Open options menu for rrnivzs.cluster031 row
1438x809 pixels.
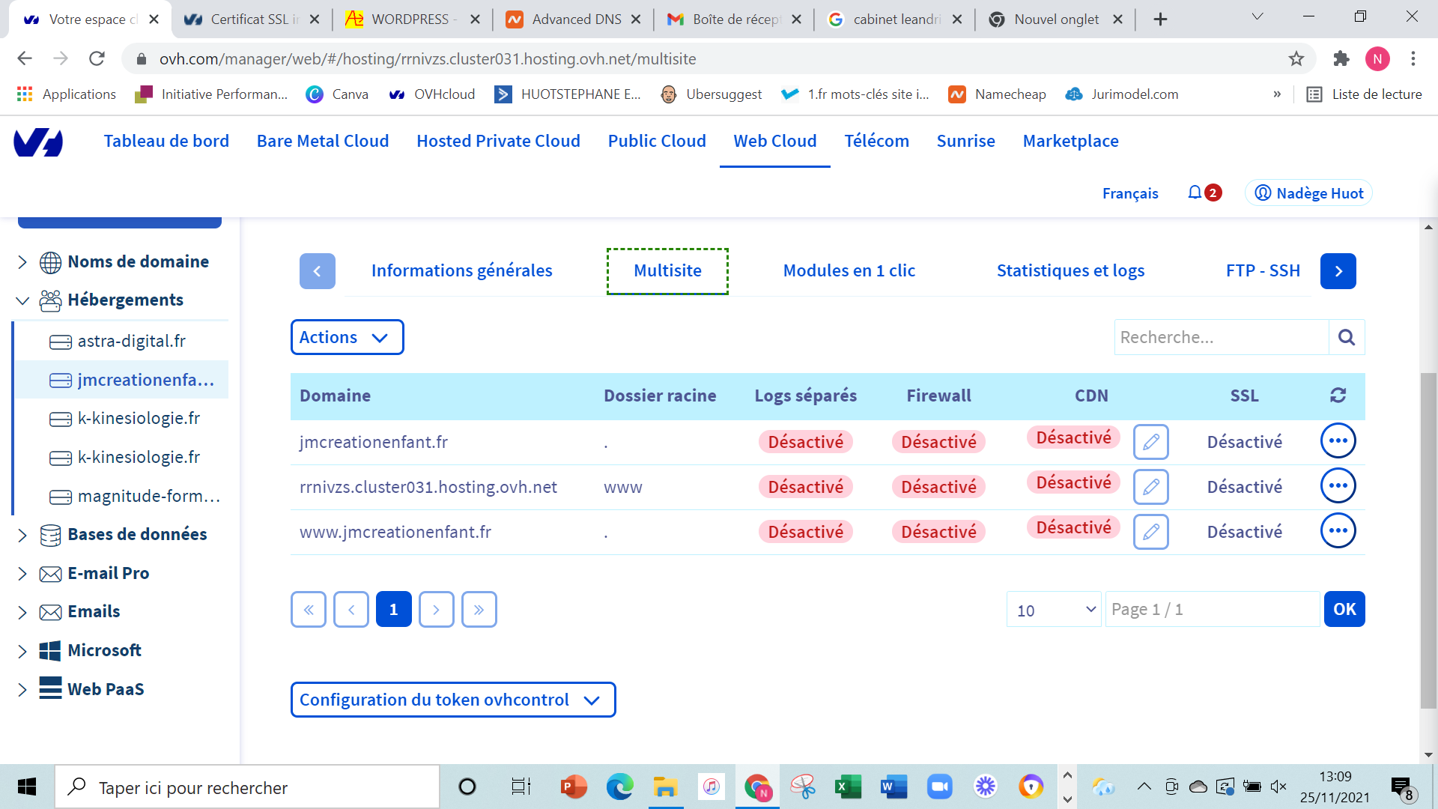1338,486
